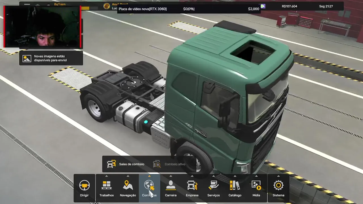The image size is (363, 204).
Task: Choose Comboio ativo submenu entry
Action: click(169, 164)
